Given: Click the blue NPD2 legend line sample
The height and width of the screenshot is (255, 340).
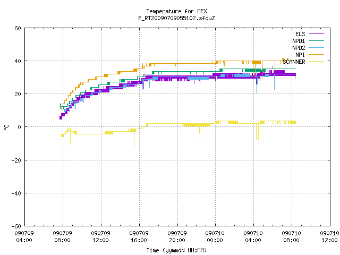Looking at the screenshot, I should point(316,48).
